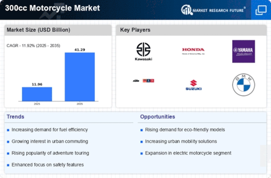
Task: Click the 2035 bar in the chart
Action: [x=80, y=77]
